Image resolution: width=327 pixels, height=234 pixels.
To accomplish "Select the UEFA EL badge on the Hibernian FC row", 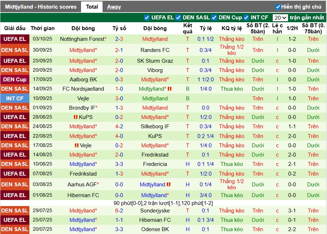I will [x=15, y=195].
